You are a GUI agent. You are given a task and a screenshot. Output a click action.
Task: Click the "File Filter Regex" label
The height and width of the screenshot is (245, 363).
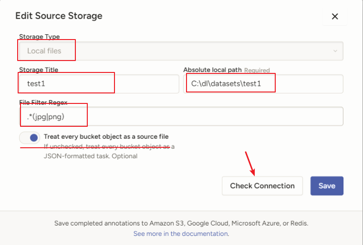[43, 102]
